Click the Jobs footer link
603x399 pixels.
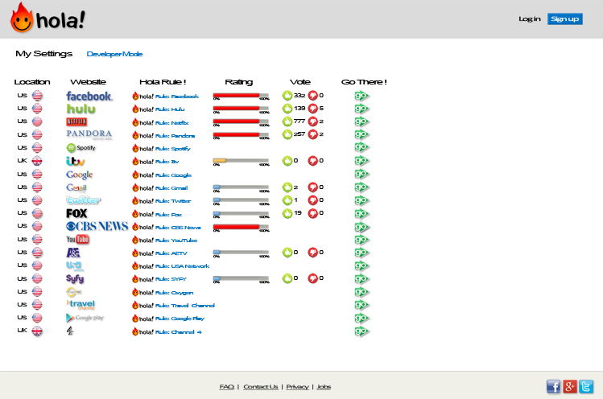tap(324, 387)
